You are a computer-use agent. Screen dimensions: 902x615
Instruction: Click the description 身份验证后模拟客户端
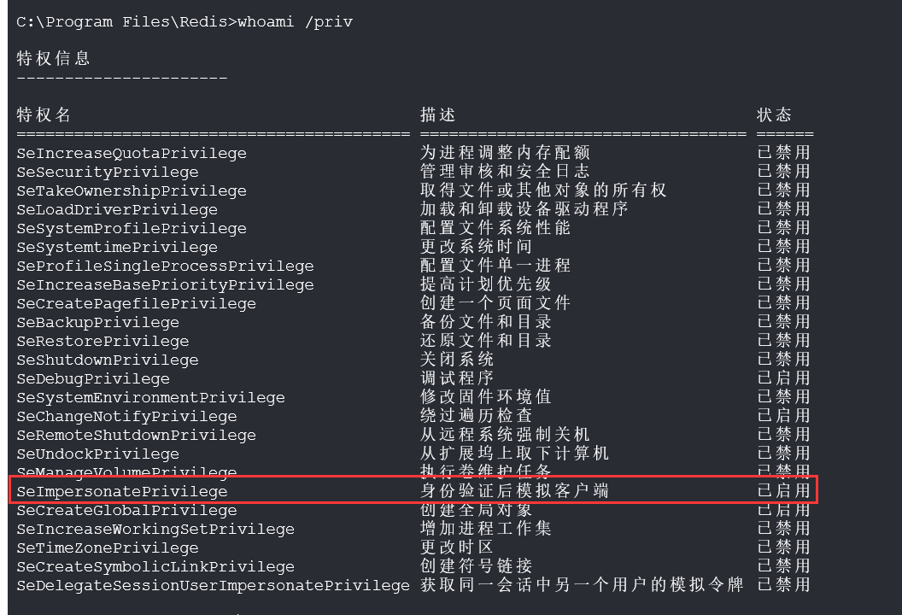pos(514,491)
